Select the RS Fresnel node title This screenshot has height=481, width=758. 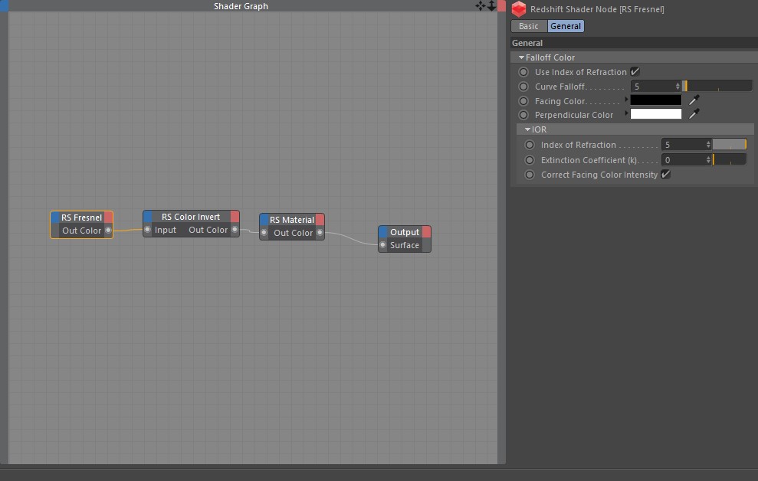tap(82, 218)
